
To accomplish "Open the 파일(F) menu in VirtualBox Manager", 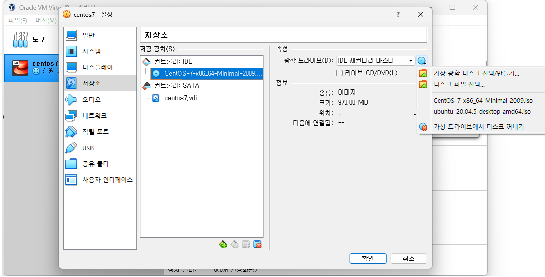I will click(18, 21).
